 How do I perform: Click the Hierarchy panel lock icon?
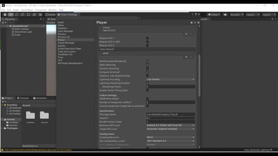pos(40,19)
